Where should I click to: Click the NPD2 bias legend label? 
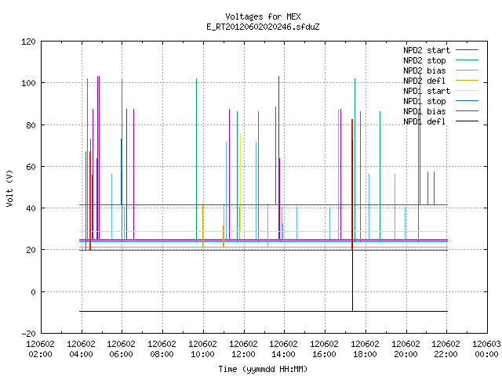[424, 70]
